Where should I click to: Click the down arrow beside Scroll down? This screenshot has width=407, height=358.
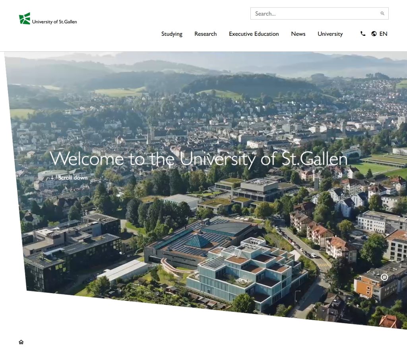click(52, 177)
